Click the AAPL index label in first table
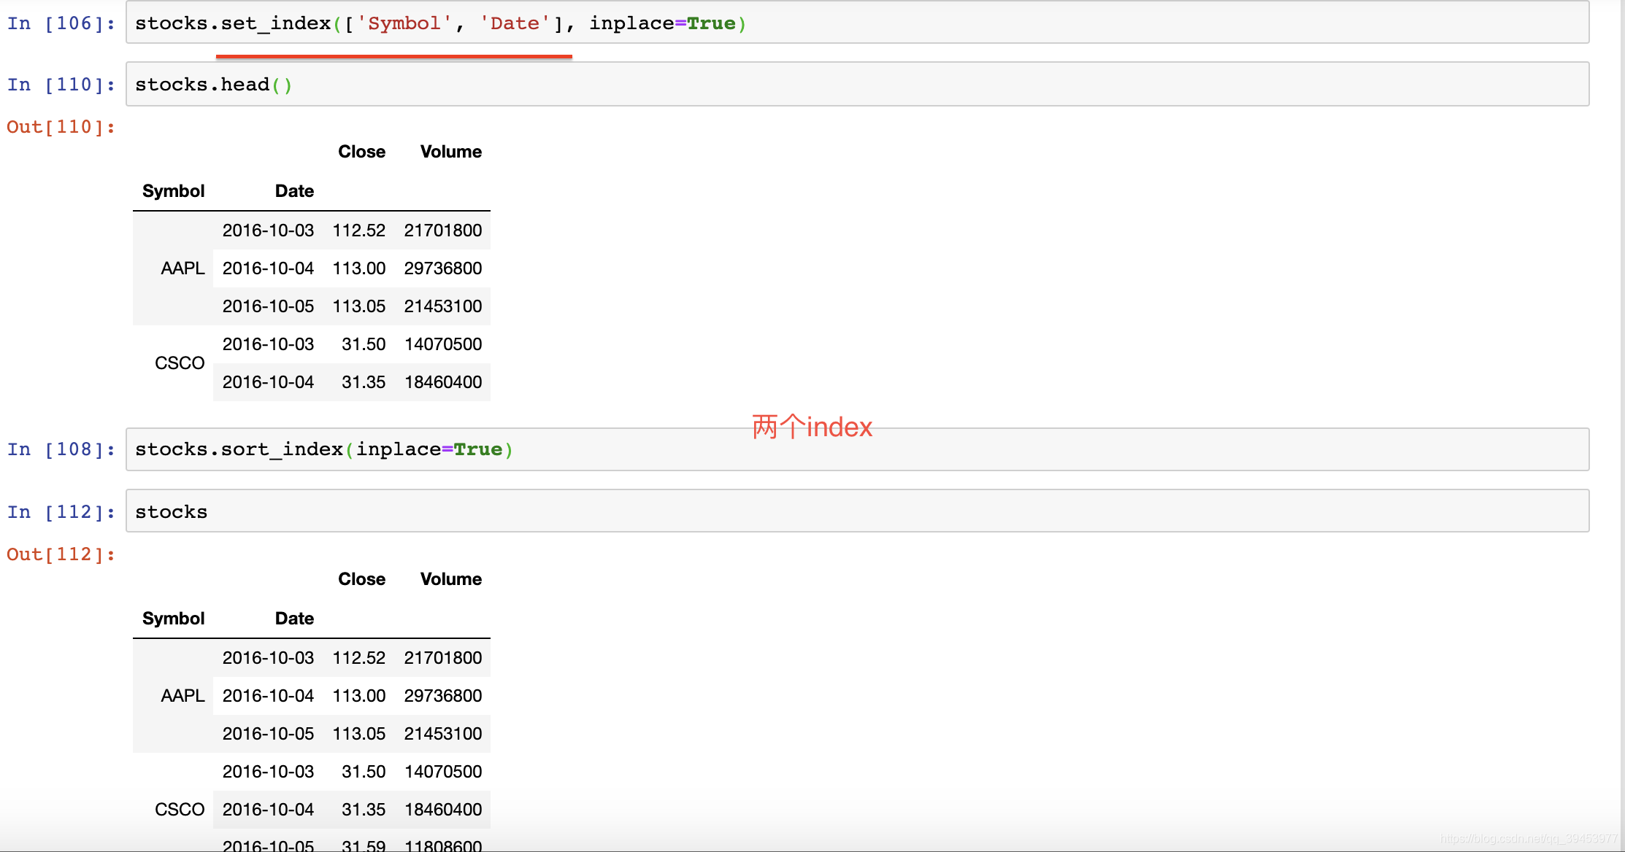Viewport: 1625px width, 852px height. tap(183, 268)
